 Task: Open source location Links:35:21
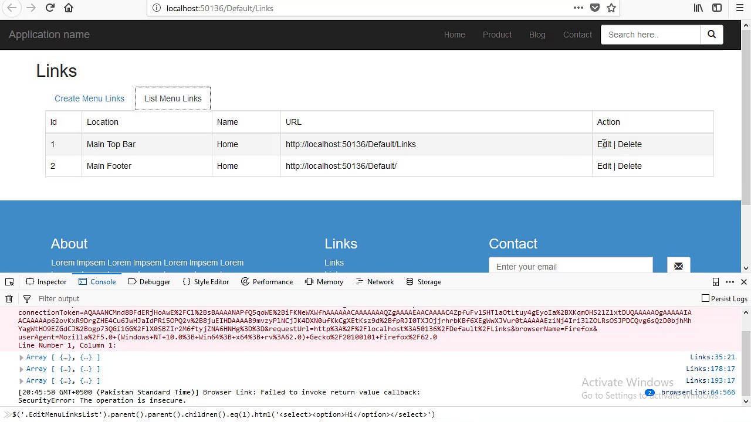(x=712, y=357)
